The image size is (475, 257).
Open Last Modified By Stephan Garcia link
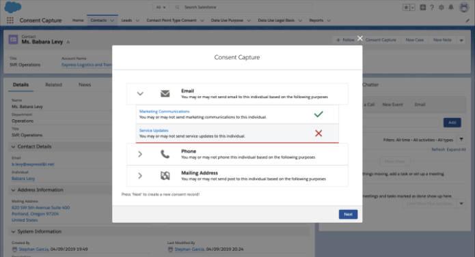click(189, 250)
